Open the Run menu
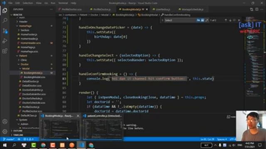 coord(53,3)
